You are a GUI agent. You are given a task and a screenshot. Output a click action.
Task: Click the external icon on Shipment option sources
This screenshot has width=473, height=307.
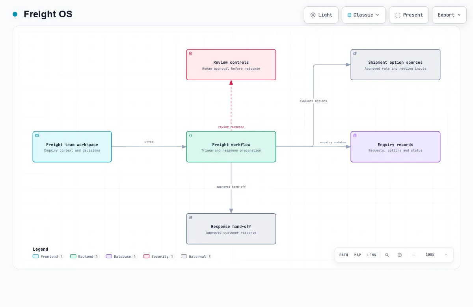[x=355, y=53]
